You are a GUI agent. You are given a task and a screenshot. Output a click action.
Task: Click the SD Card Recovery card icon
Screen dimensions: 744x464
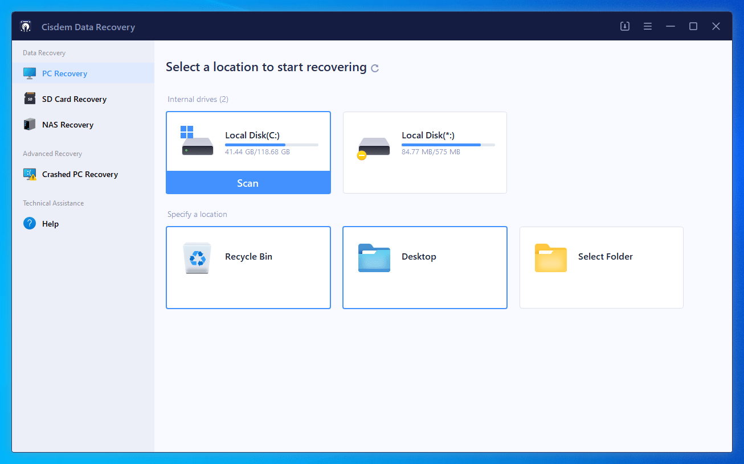pos(29,98)
